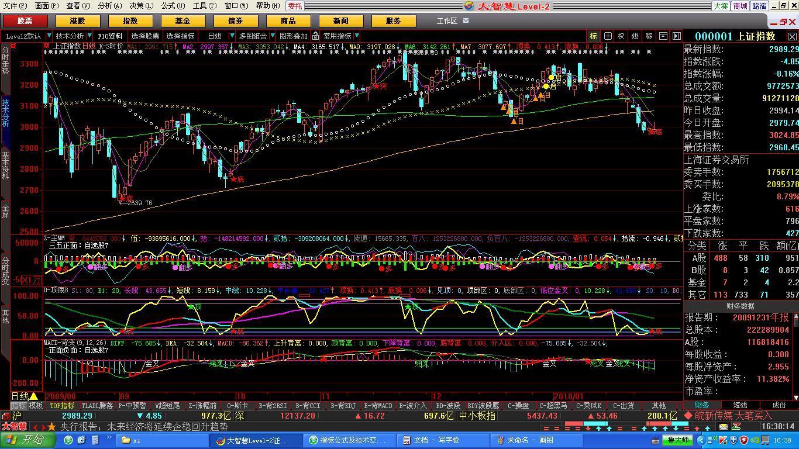Click the F10资料 toolbar button
Screen dimensions: 799x449
(110, 36)
